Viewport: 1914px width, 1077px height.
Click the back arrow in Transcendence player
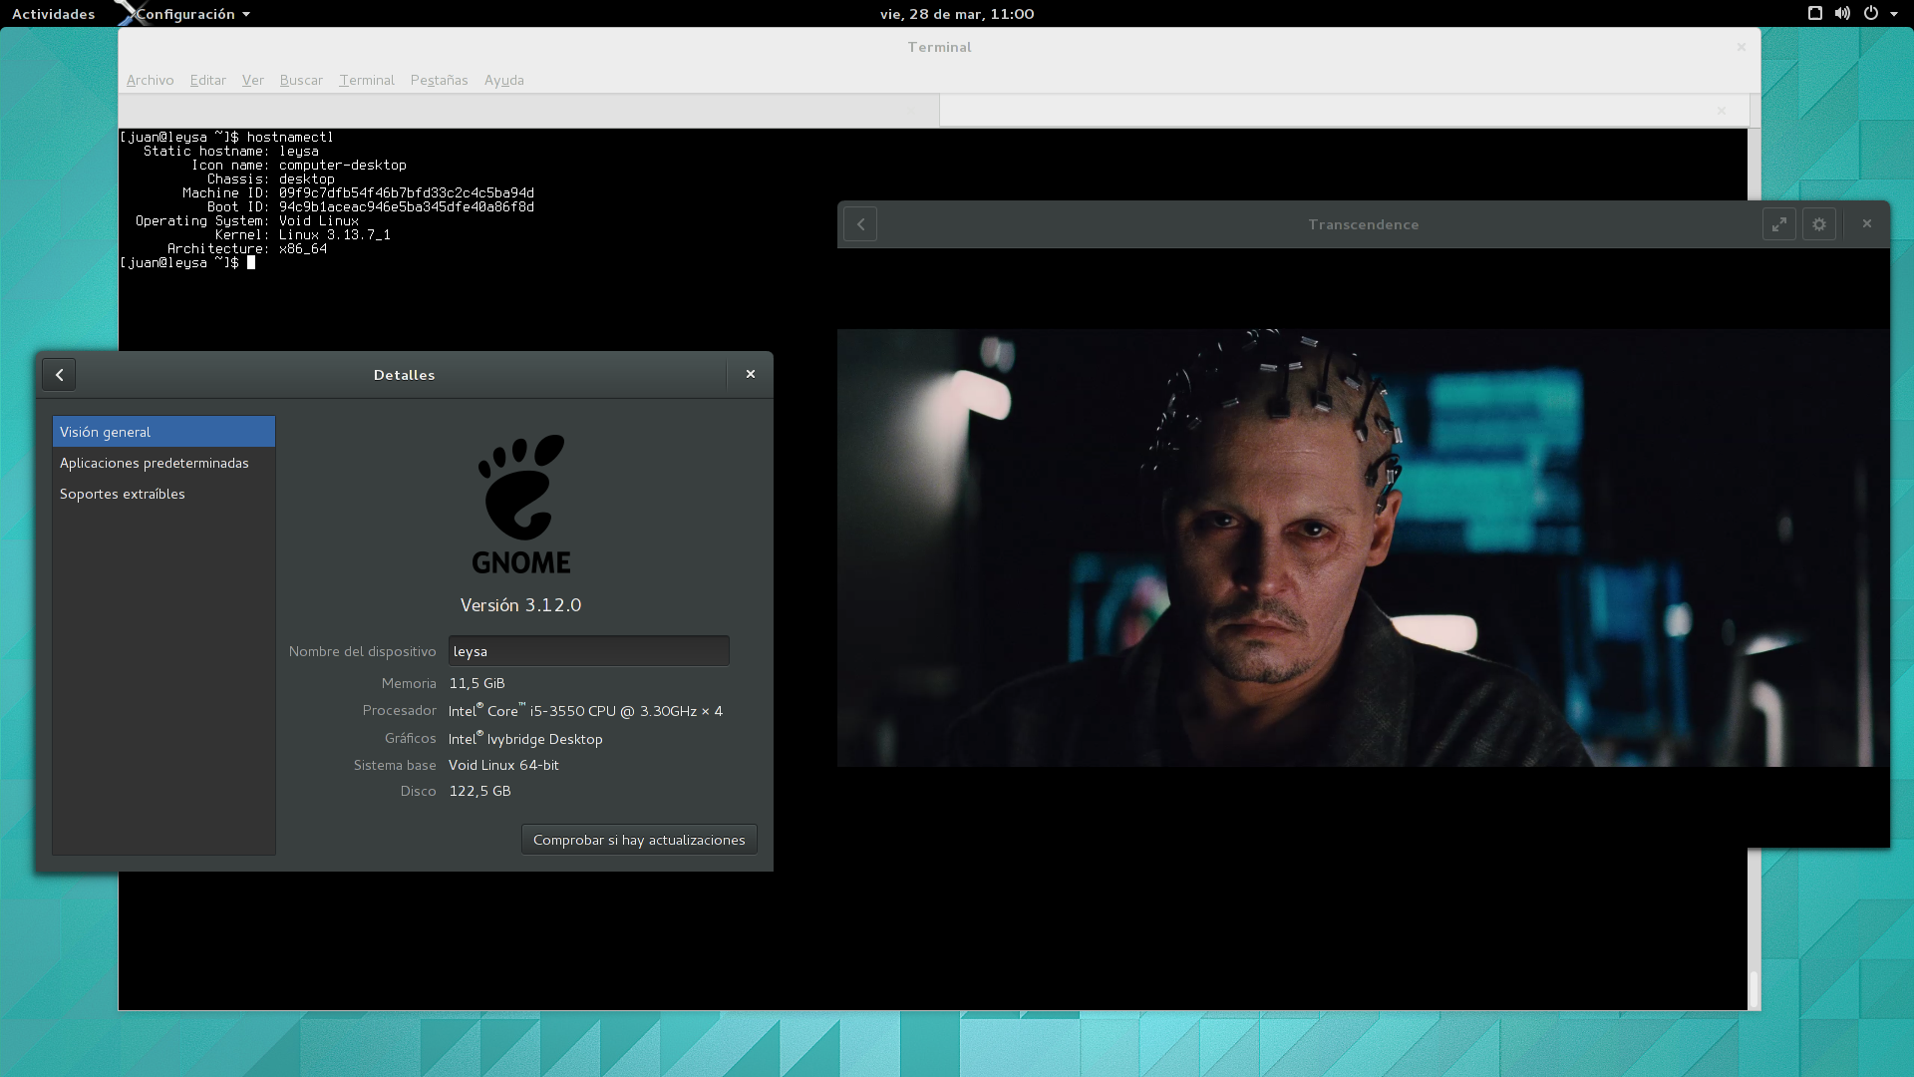860,224
